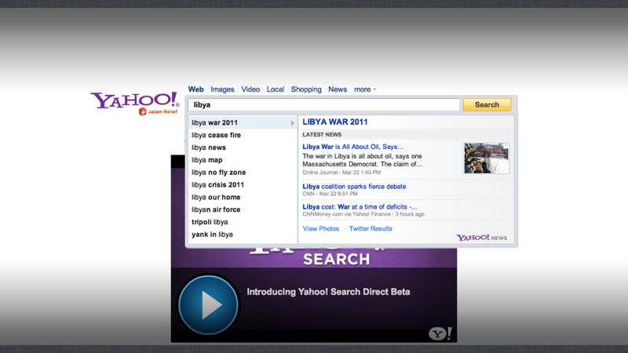Click the yellow Search button
Screen dimensions: 628x353
tap(487, 104)
